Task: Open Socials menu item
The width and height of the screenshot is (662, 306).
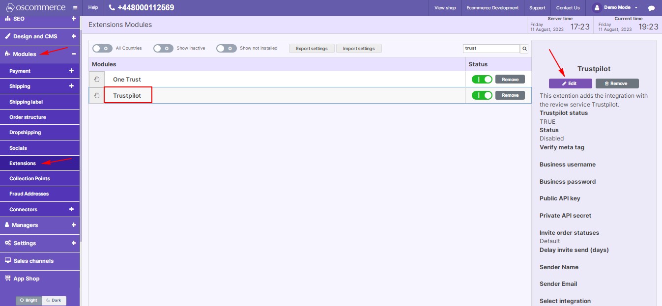Action: pos(39,148)
